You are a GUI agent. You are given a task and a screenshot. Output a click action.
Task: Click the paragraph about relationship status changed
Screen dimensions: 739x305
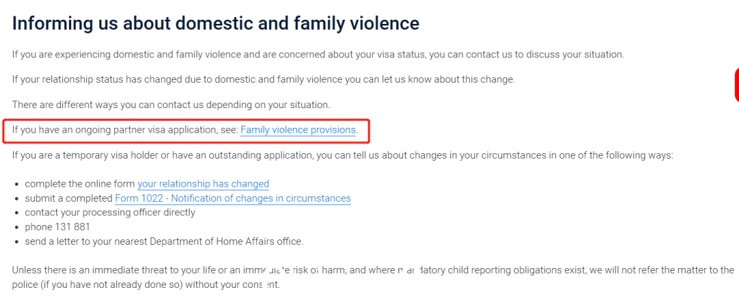263,79
